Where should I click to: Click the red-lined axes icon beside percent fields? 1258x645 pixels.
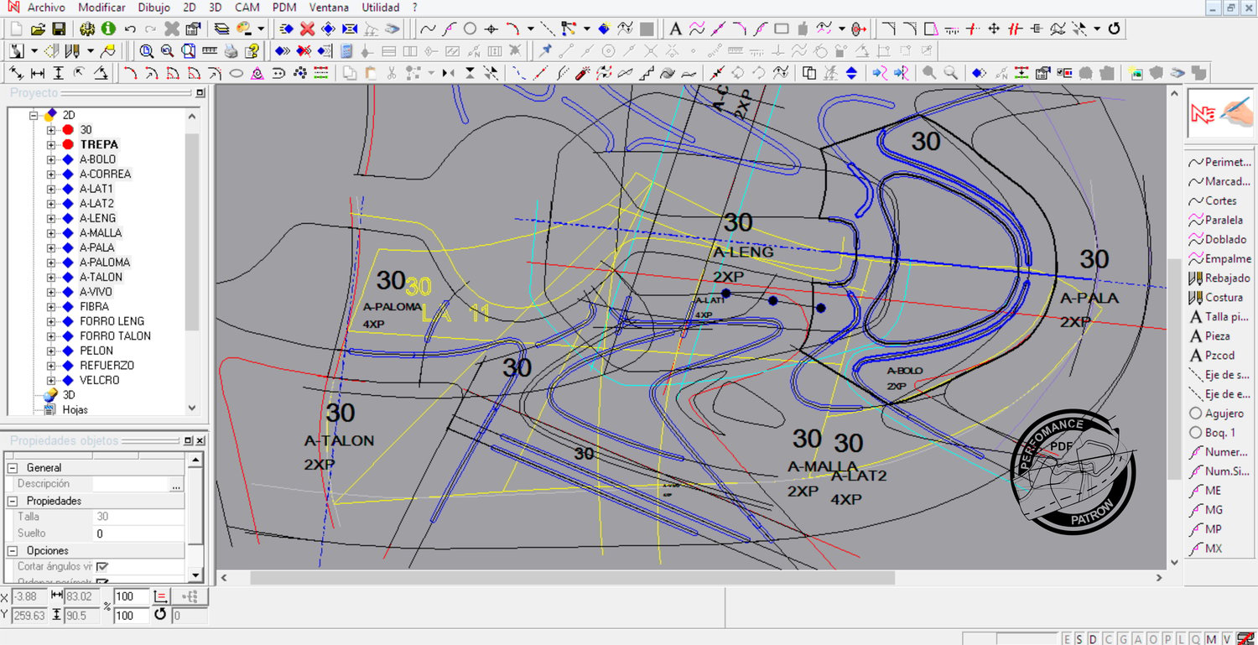[163, 596]
